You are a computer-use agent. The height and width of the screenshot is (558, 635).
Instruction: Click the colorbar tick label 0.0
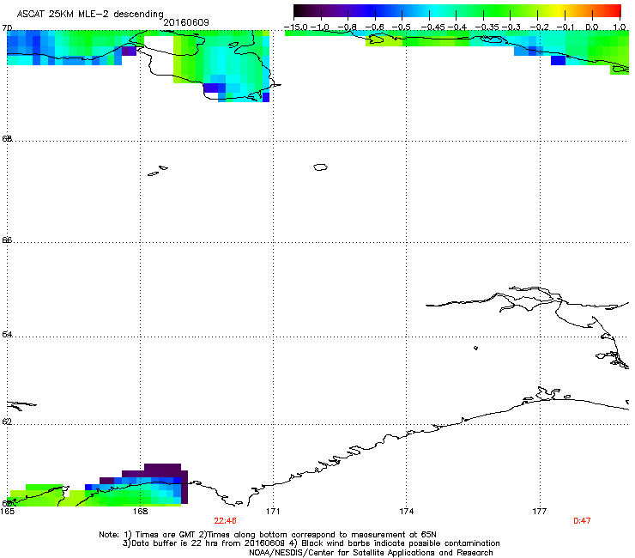tap(592, 27)
